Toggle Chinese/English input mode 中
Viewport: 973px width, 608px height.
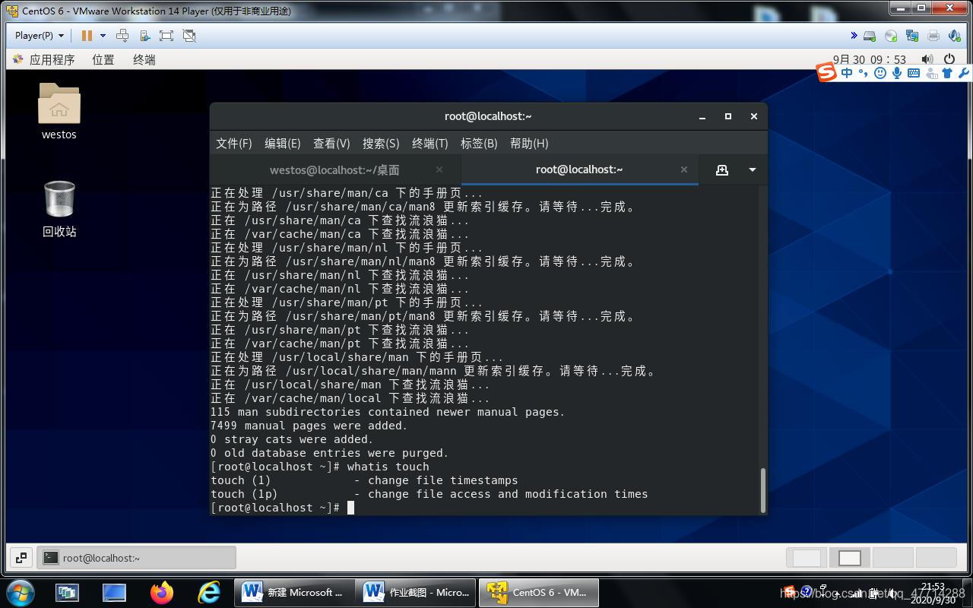847,73
